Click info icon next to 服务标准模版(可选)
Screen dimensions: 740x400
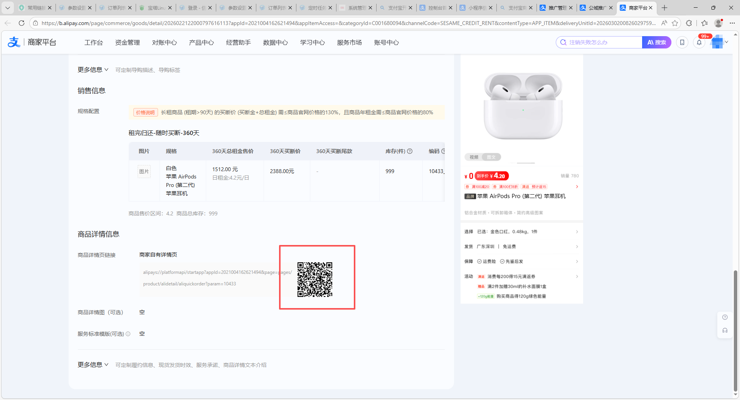128,334
